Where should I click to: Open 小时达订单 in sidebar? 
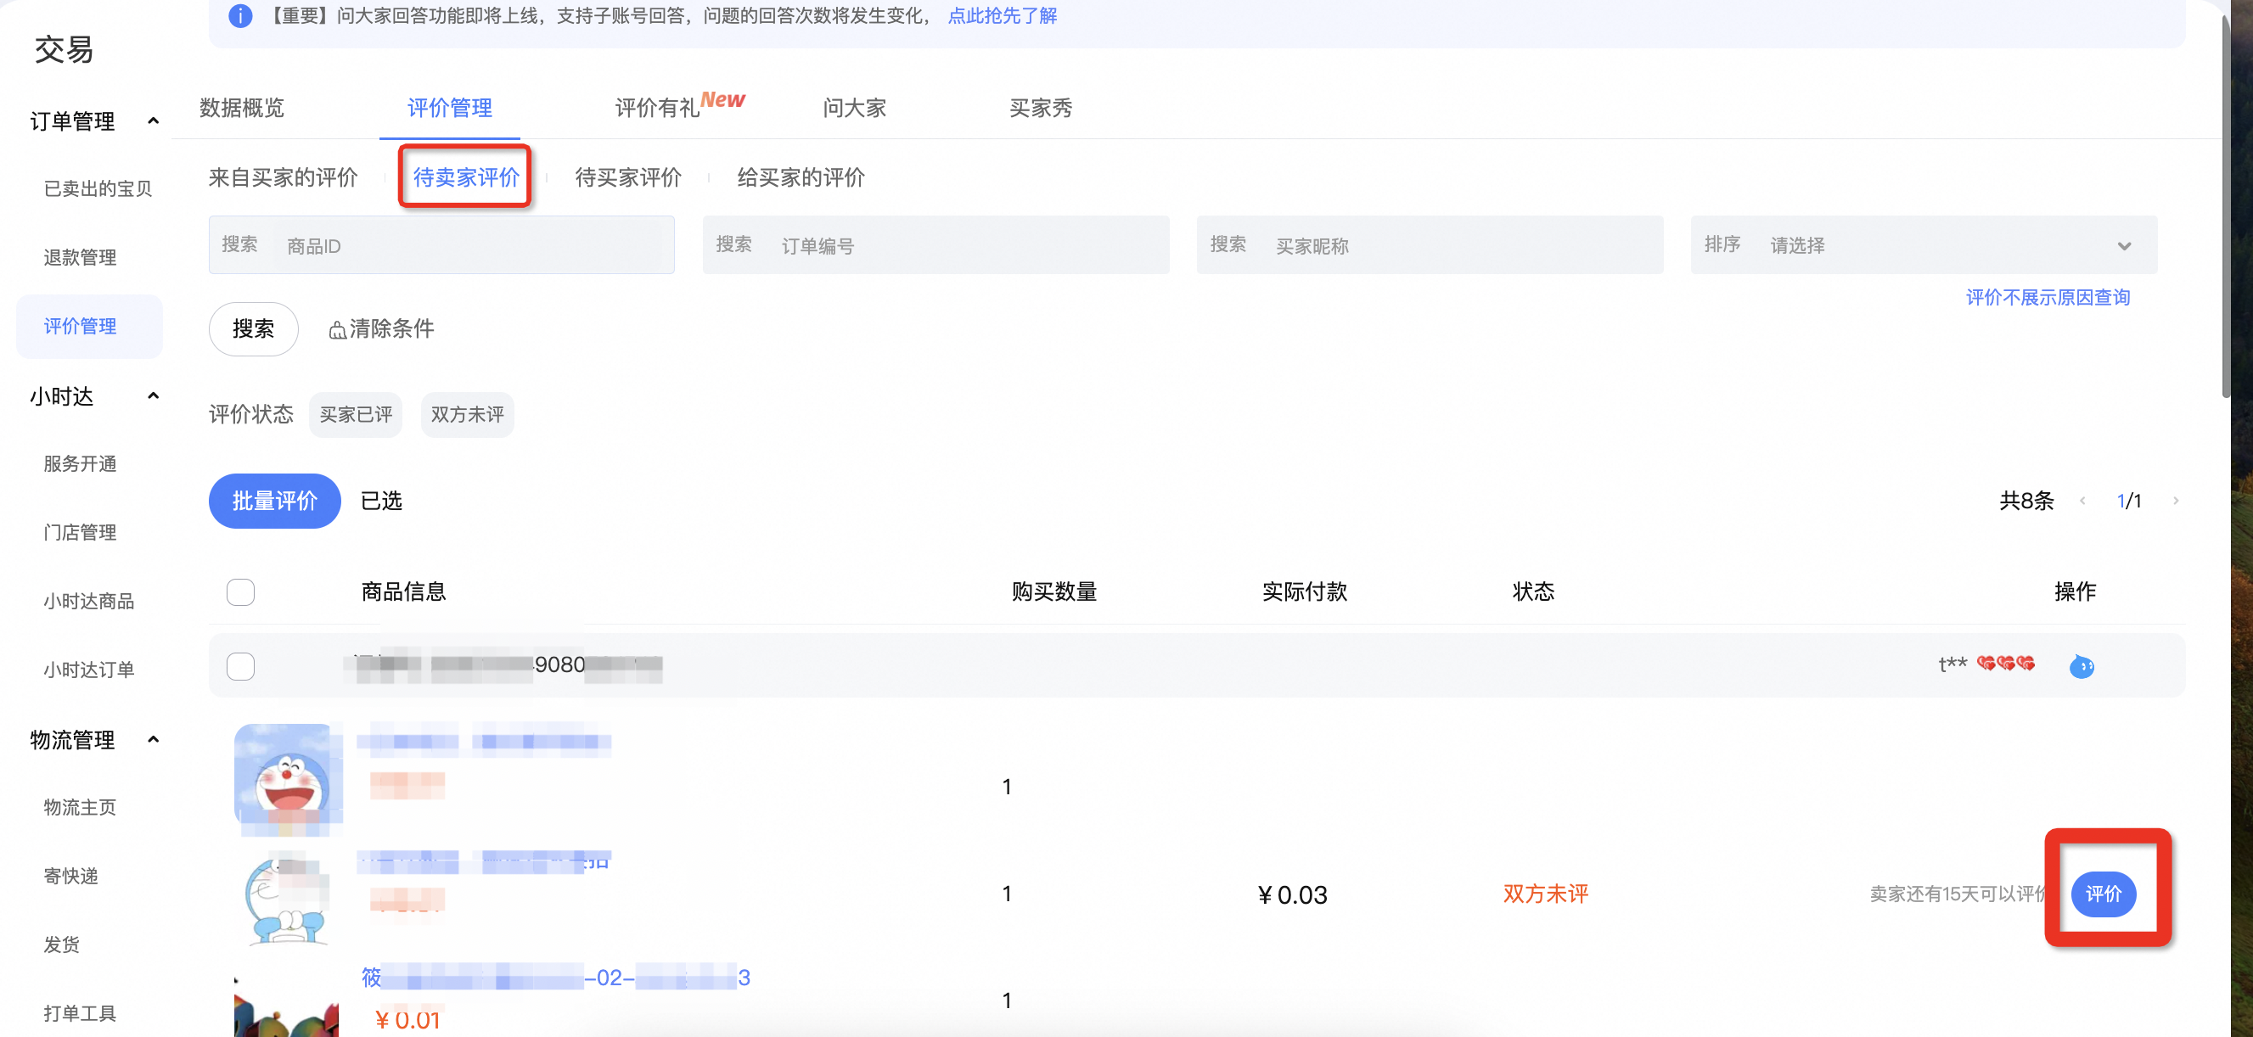point(89,670)
